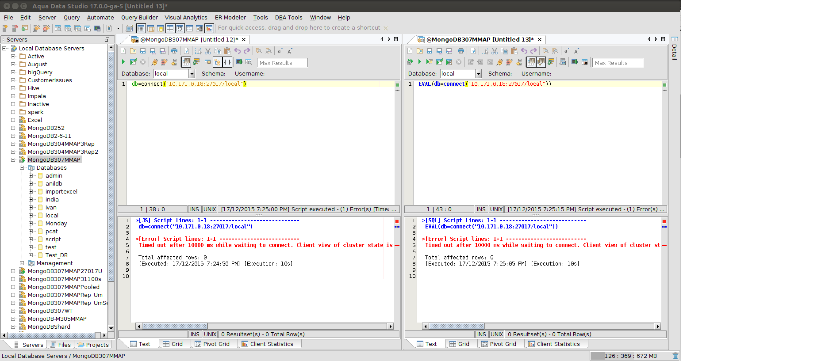Click the Save icon in Untitled 13 toolbar

(x=430, y=51)
